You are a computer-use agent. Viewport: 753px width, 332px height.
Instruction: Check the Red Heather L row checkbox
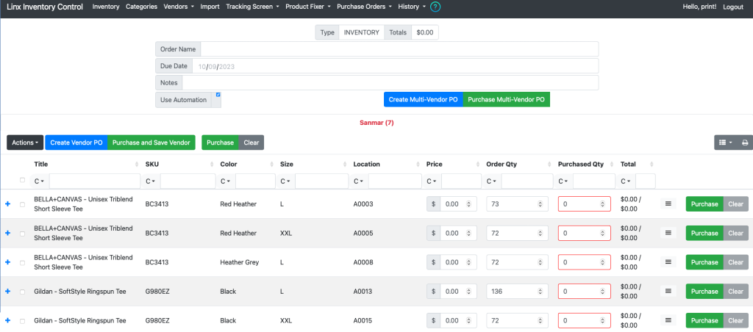pyautogui.click(x=22, y=204)
